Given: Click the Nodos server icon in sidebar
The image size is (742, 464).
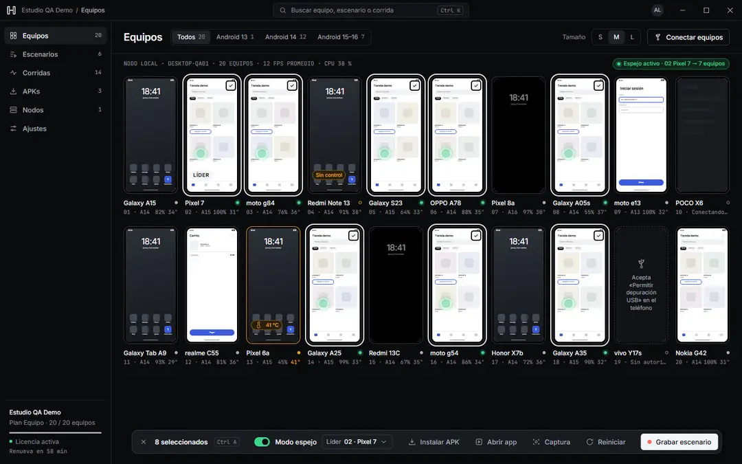Looking at the screenshot, I should click(x=13, y=110).
